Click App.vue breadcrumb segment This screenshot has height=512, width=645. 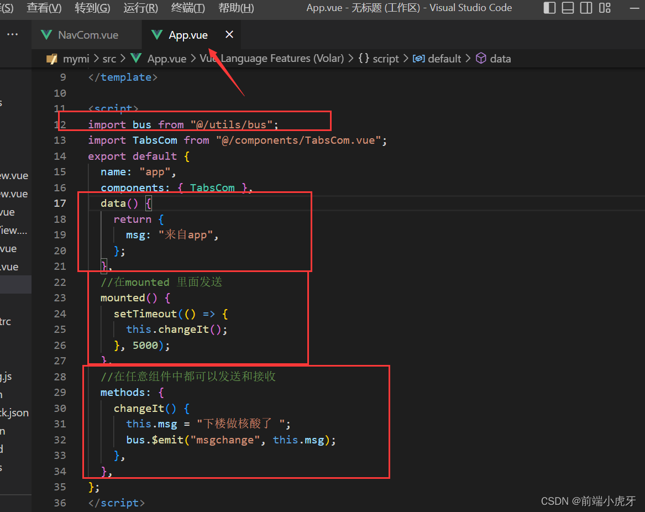click(166, 59)
